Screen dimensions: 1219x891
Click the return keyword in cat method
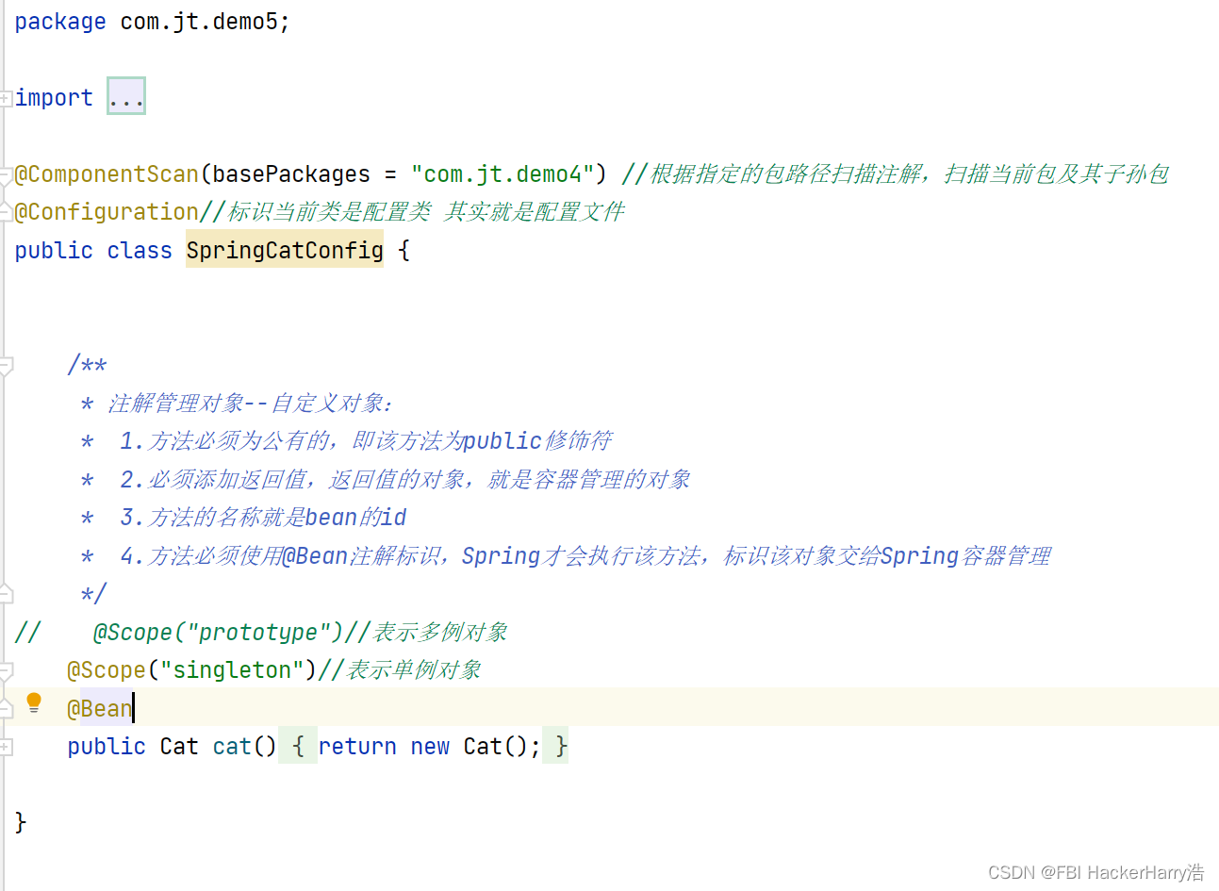point(357,747)
